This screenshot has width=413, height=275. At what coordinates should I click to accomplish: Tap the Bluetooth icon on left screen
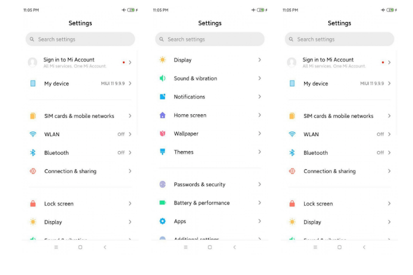tap(33, 153)
